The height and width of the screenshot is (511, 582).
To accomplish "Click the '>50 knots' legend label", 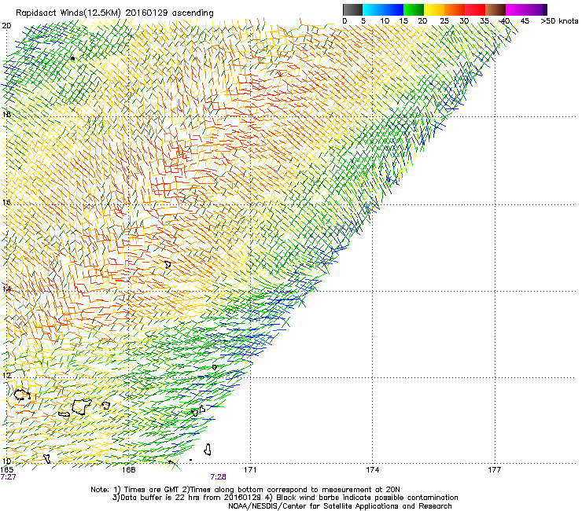I will [559, 21].
